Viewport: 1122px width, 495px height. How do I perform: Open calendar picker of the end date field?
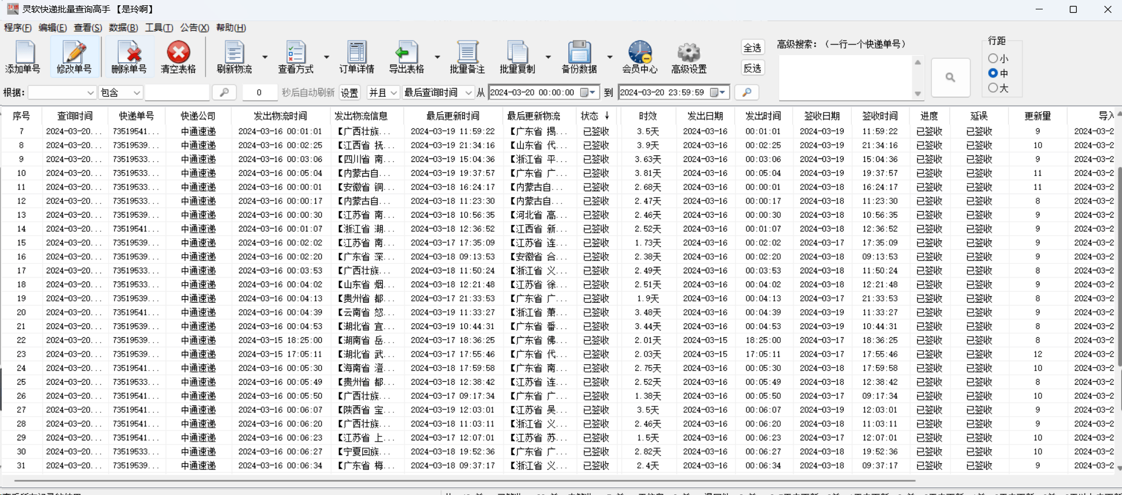point(719,93)
